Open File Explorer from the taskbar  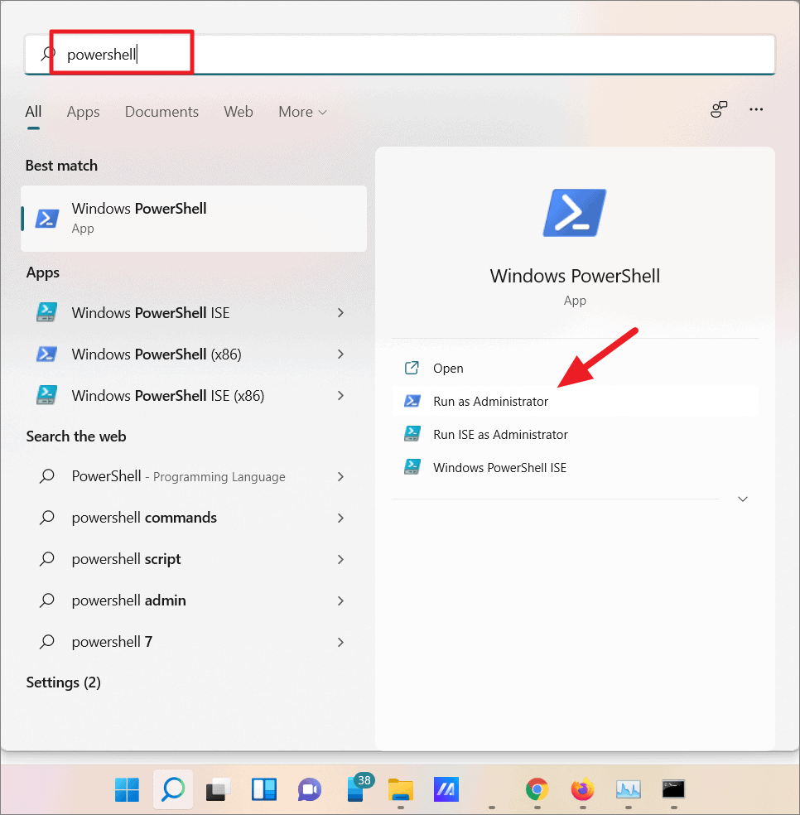click(401, 789)
